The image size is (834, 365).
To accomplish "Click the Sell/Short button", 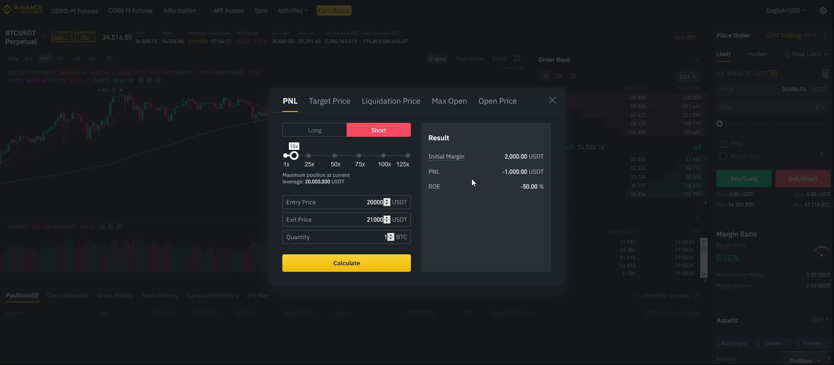I will 803,179.
